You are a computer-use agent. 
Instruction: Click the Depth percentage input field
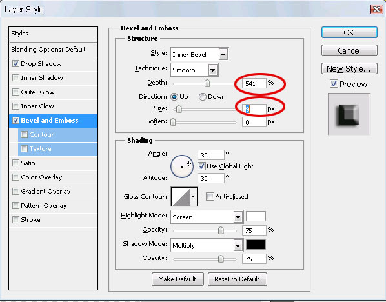254,83
